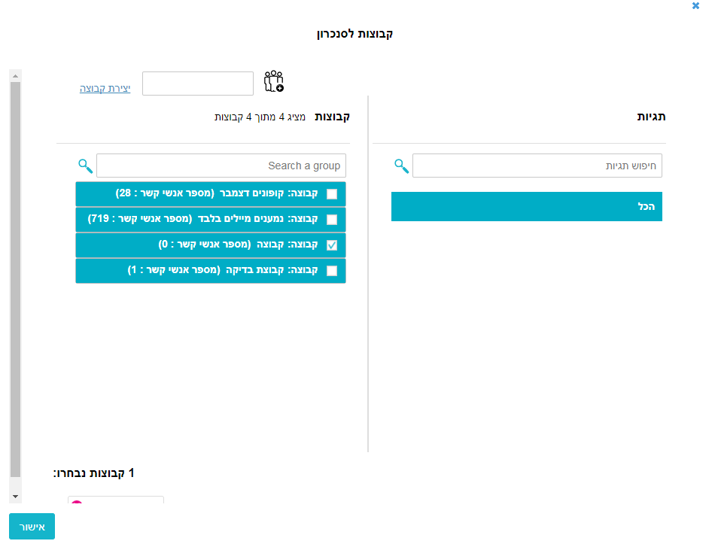Click the Search a group field
The image size is (712, 544).
point(221,166)
